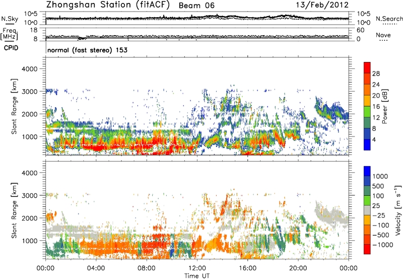Click the 24 dB color bar label
Viewport: 403px width, 279px height.
coord(376,85)
